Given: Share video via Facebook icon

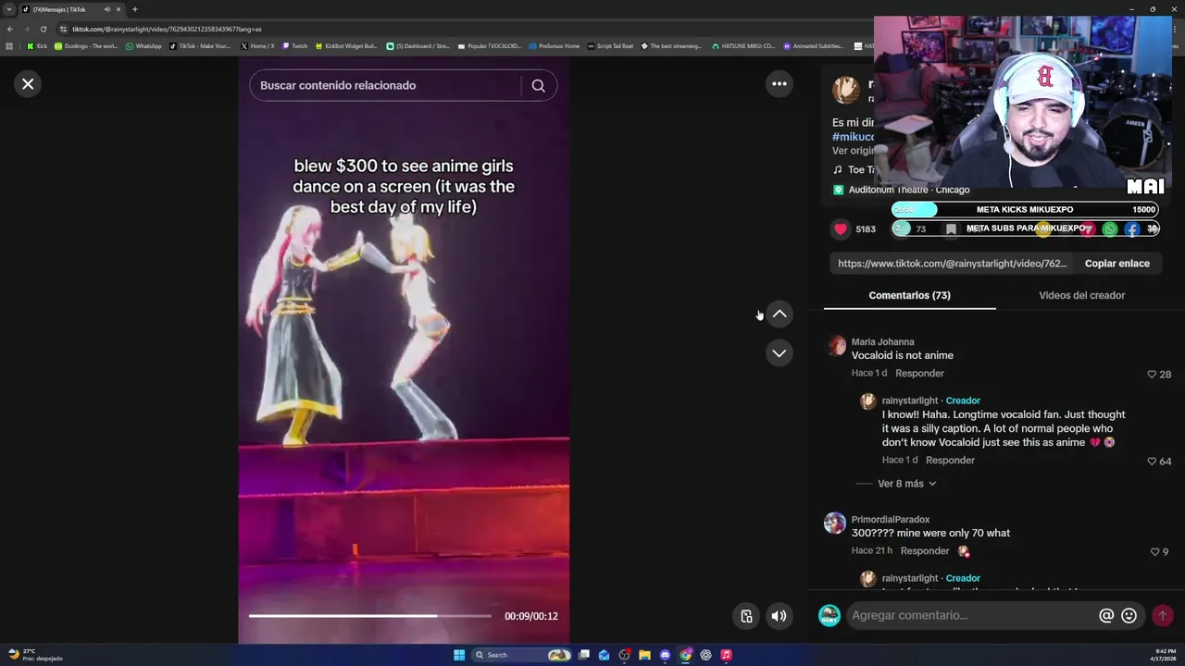Looking at the screenshot, I should tap(1132, 228).
